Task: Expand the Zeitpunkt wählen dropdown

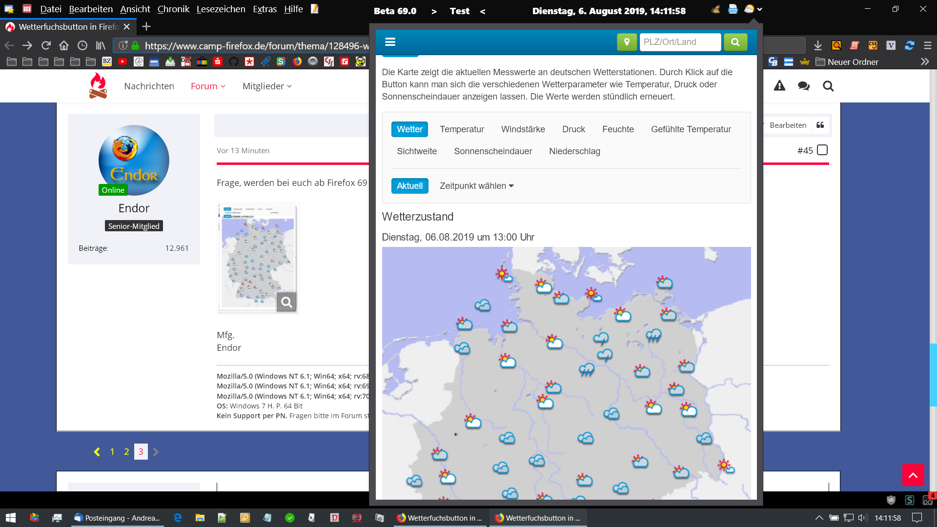Action: point(476,186)
